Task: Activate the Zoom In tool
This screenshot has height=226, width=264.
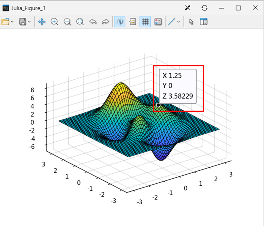Action: [x=54, y=22]
